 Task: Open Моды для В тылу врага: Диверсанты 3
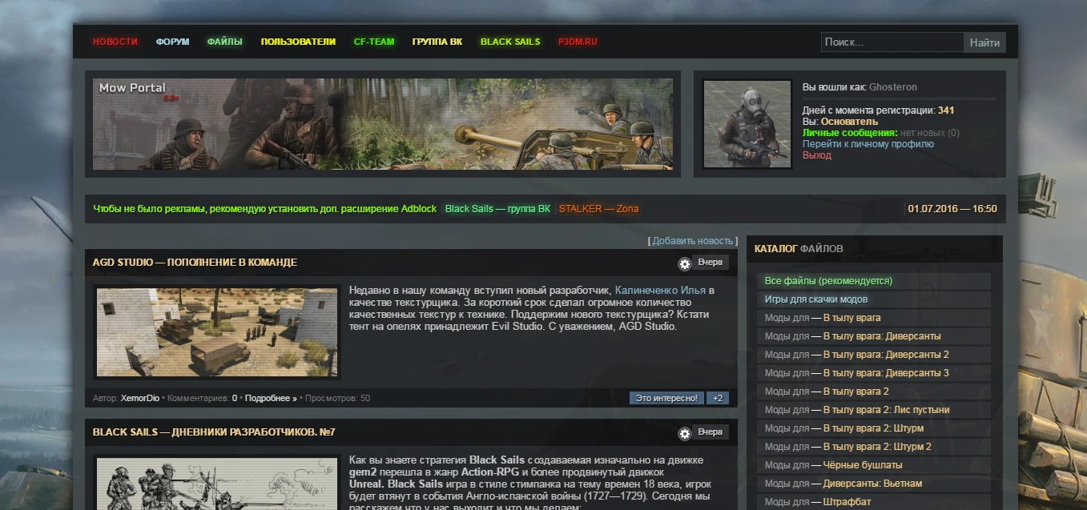click(874, 373)
